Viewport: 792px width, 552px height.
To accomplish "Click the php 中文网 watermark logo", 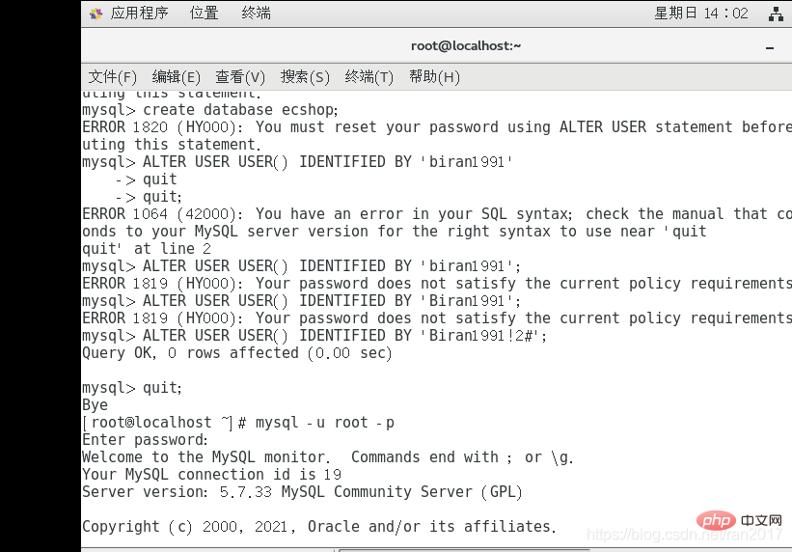I will tap(739, 520).
